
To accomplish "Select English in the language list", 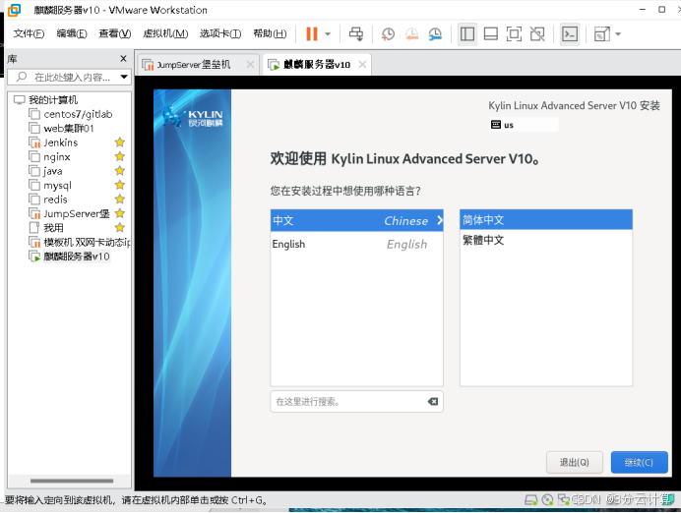I will point(356,244).
